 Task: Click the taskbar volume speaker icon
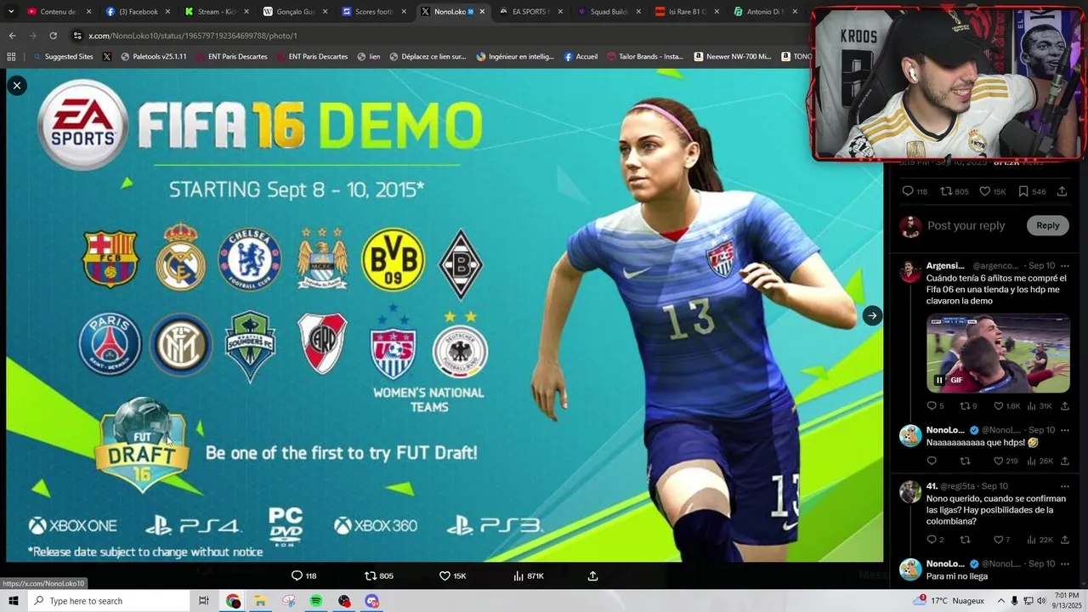1041,601
